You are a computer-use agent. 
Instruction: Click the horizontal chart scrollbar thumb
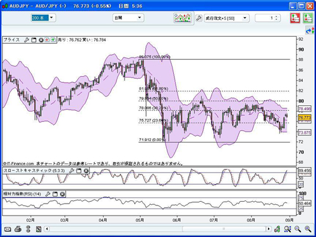coord(224,229)
